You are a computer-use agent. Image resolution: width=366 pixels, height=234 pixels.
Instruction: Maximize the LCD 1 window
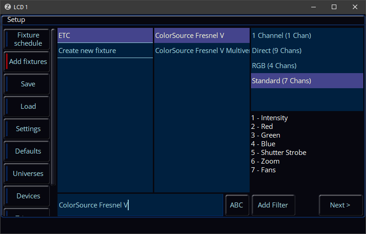(x=334, y=7)
